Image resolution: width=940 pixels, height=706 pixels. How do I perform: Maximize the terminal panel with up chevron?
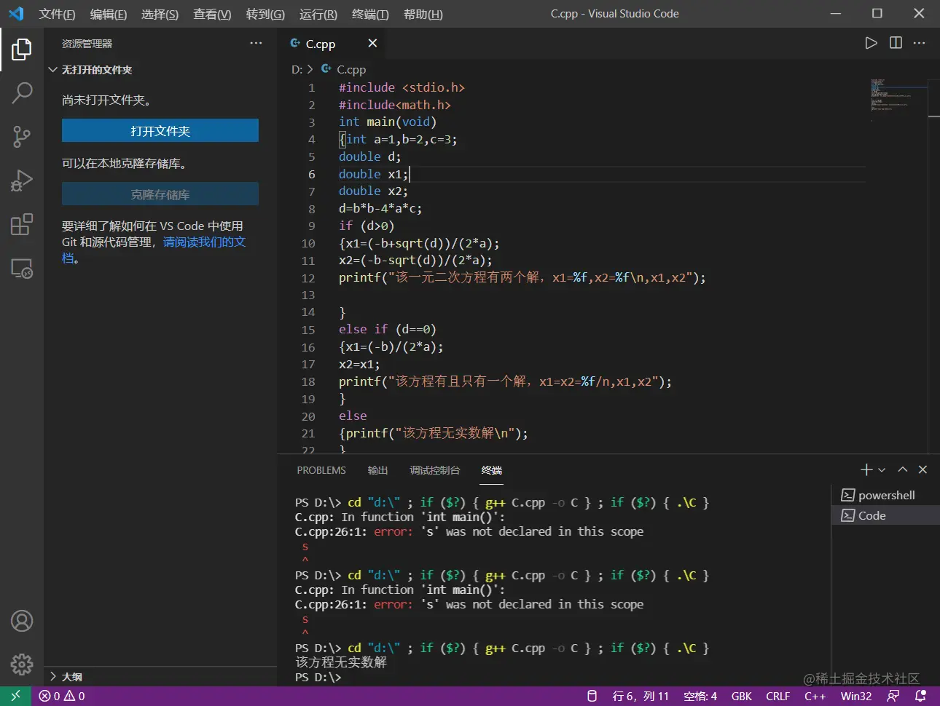click(903, 469)
